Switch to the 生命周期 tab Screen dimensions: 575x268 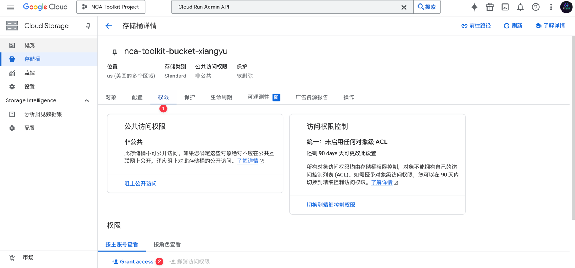(221, 97)
